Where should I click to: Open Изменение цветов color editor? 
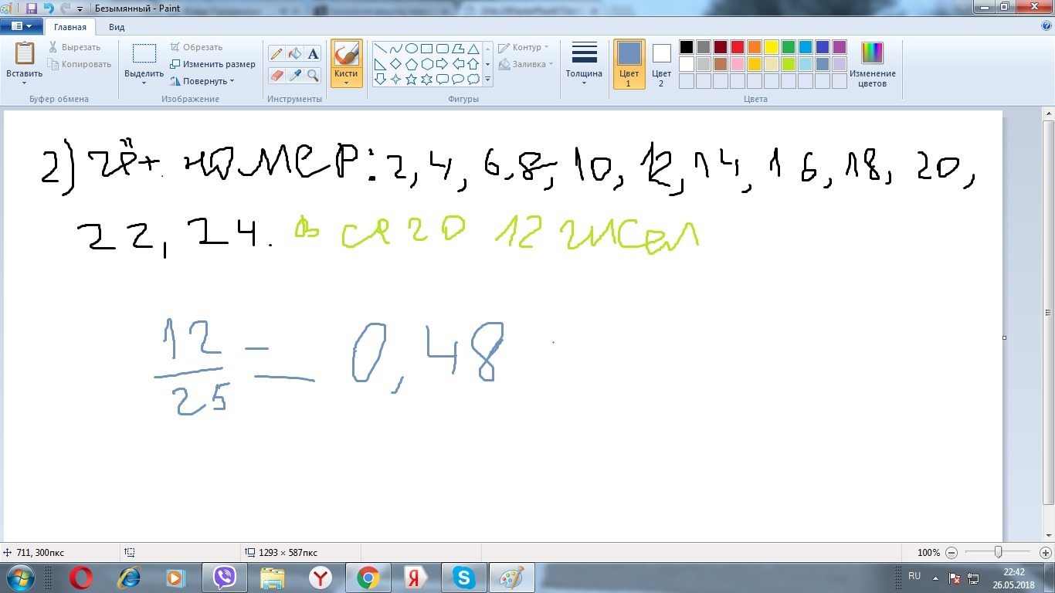click(873, 64)
